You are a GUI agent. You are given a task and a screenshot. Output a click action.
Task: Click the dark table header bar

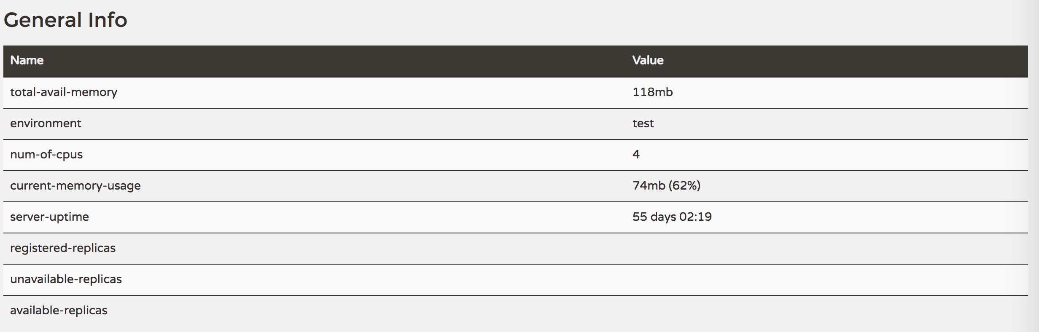click(x=516, y=61)
